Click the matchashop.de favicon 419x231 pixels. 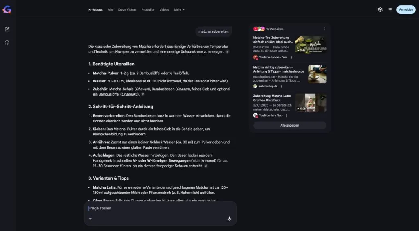[x=255, y=87]
